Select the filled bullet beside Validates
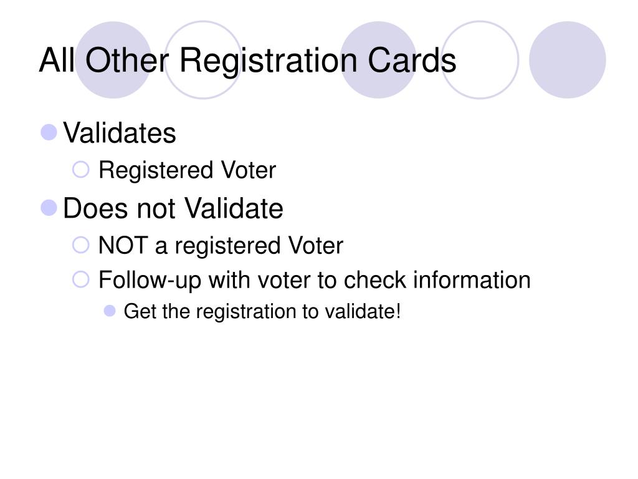The height and width of the screenshot is (479, 638). 49,132
